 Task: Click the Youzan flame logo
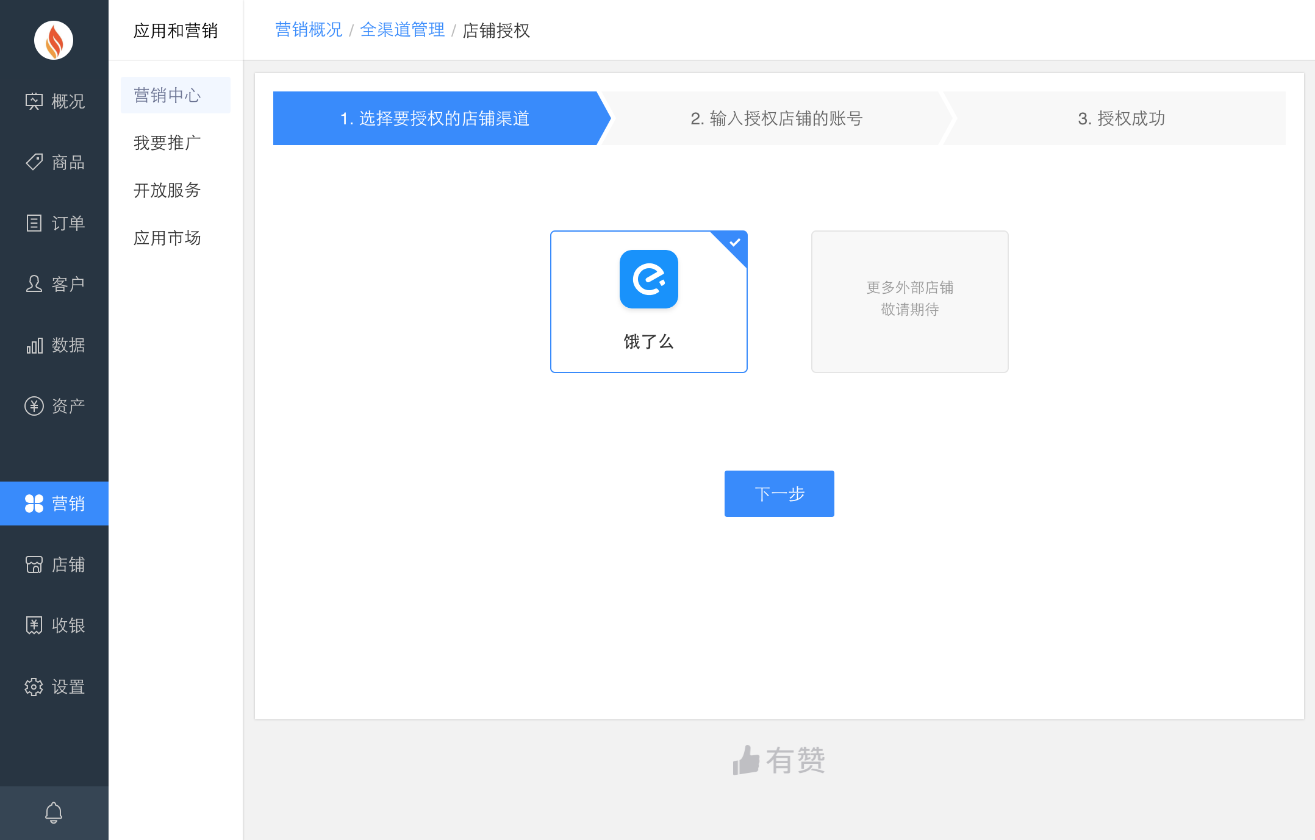pyautogui.click(x=54, y=40)
